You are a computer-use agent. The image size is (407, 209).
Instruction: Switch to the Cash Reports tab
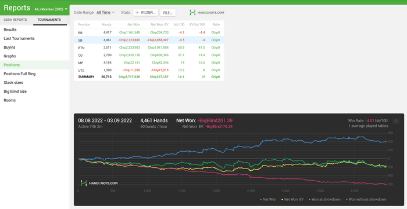tap(15, 20)
